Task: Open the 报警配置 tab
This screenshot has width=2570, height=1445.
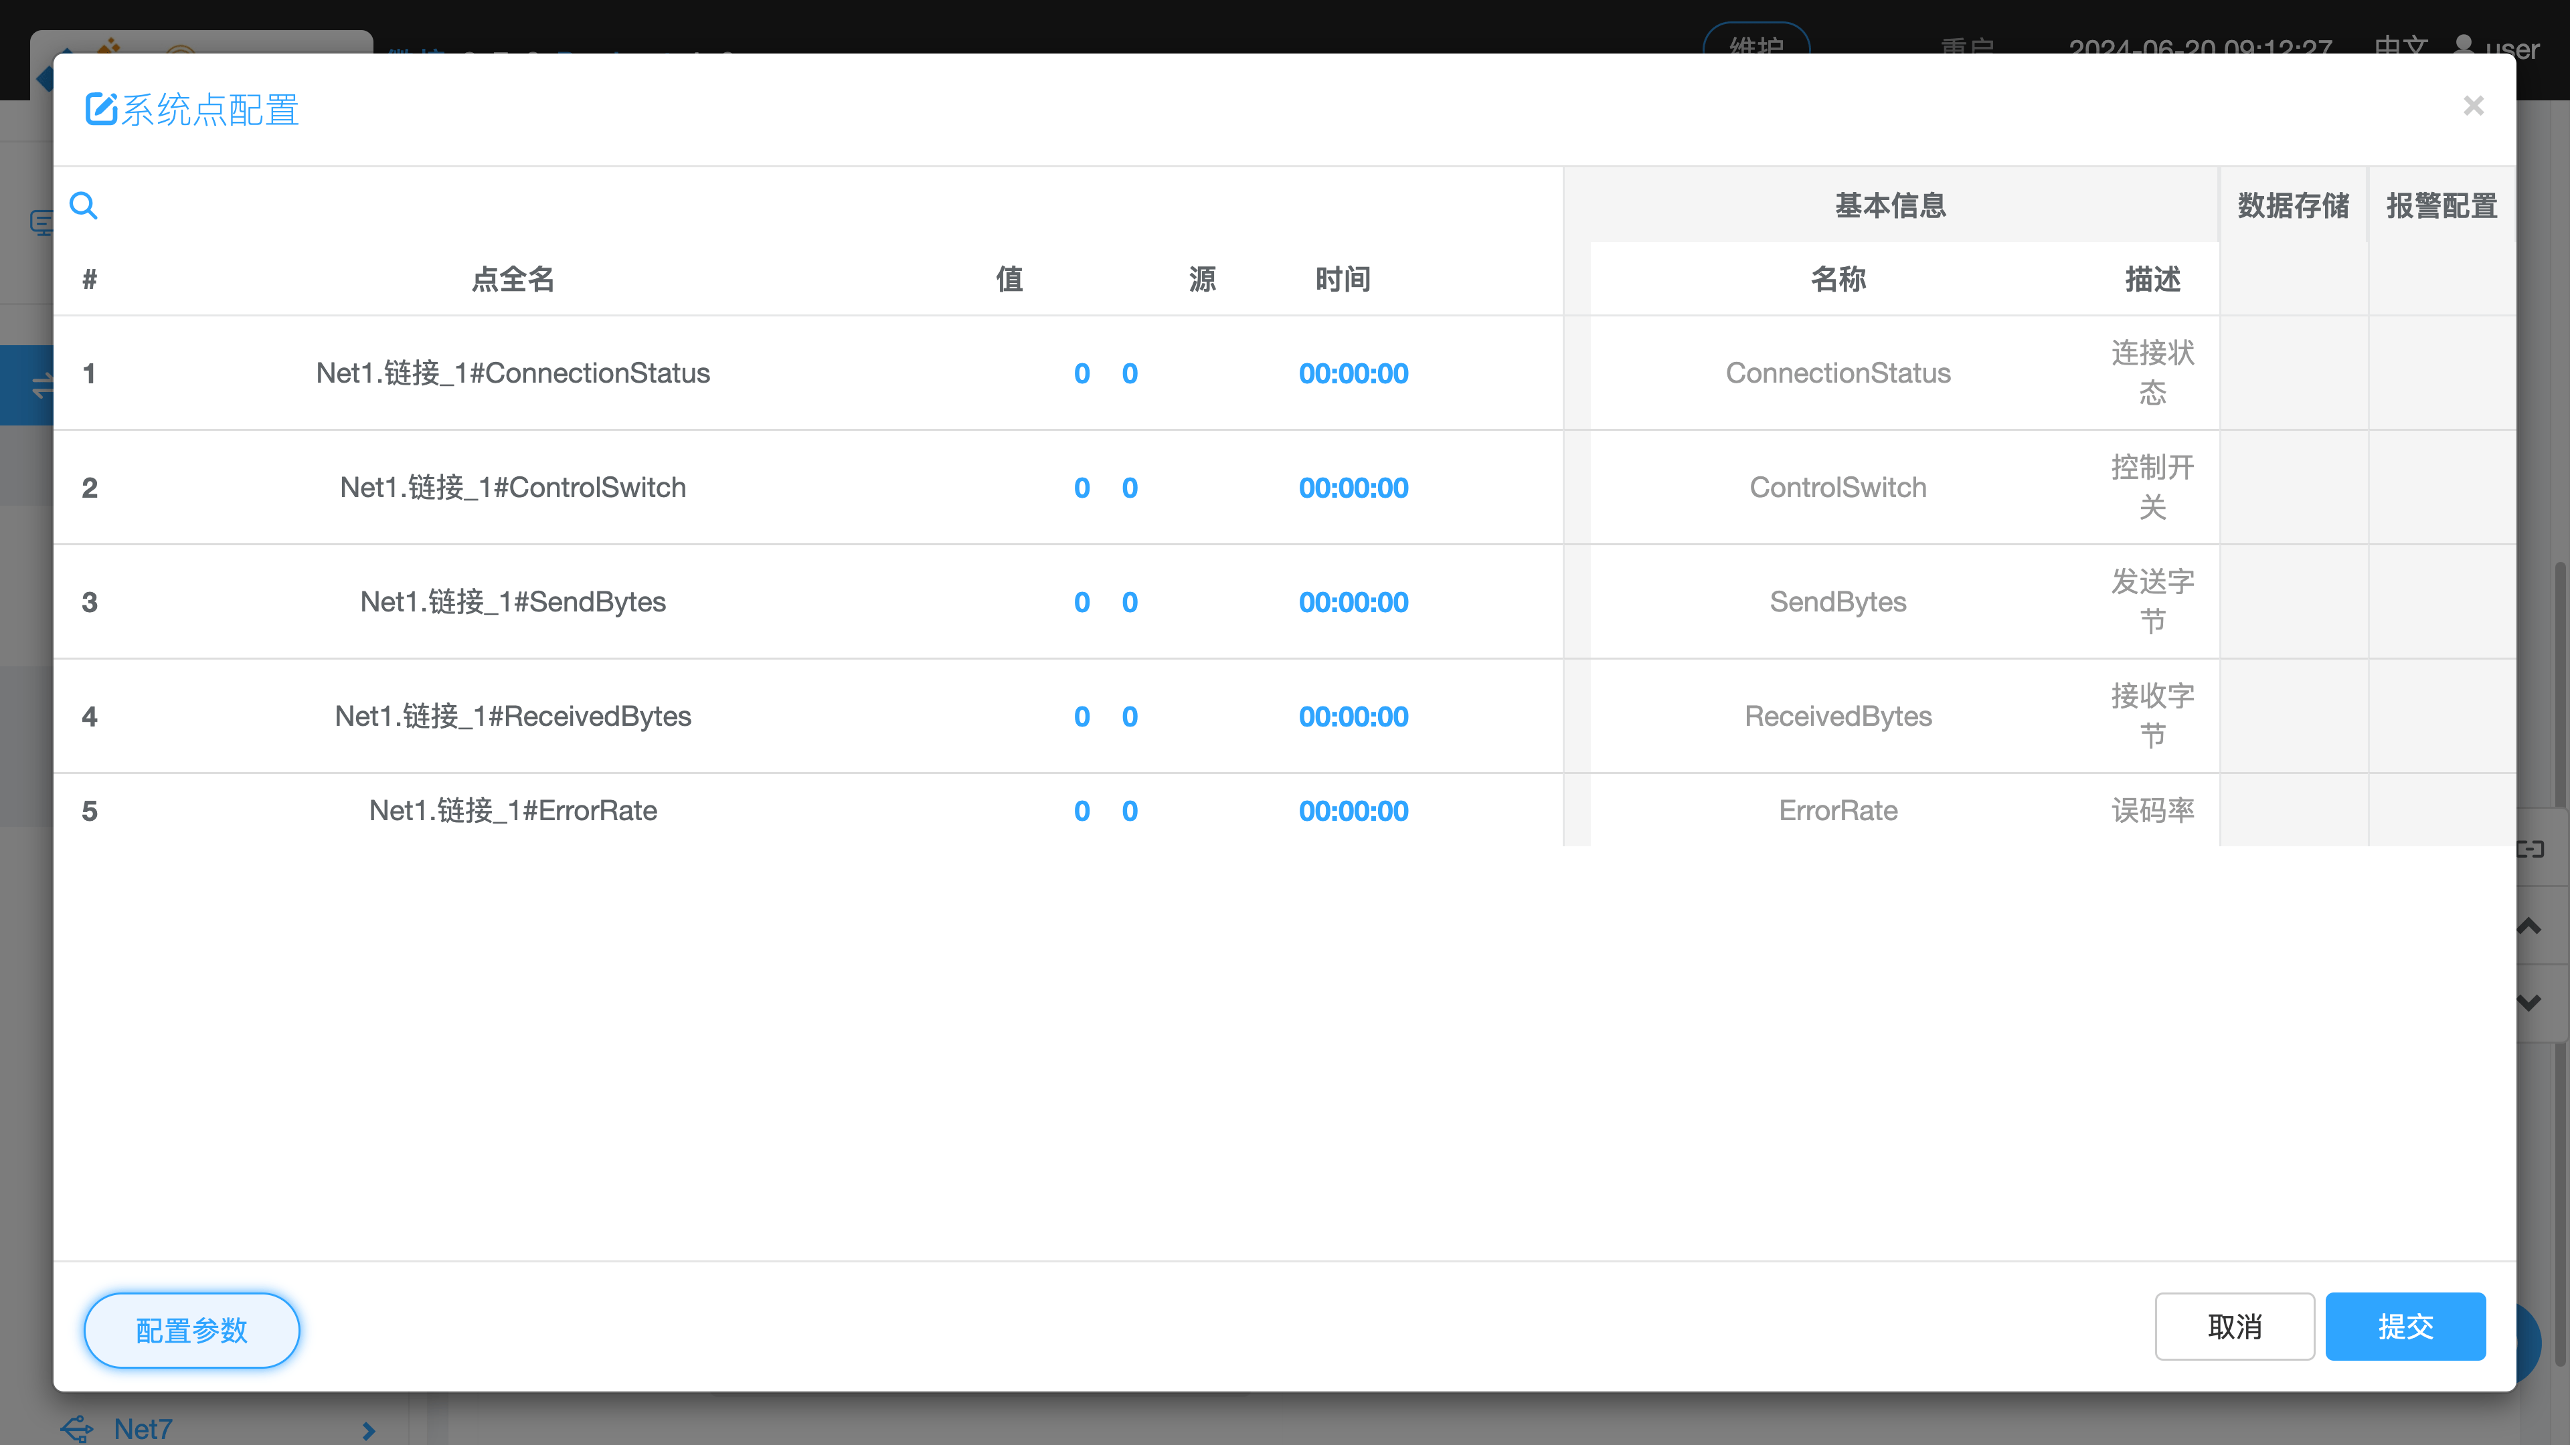Action: [2441, 205]
